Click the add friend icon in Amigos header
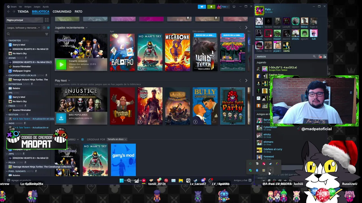The height and width of the screenshot is (203, 362). [x=325, y=57]
